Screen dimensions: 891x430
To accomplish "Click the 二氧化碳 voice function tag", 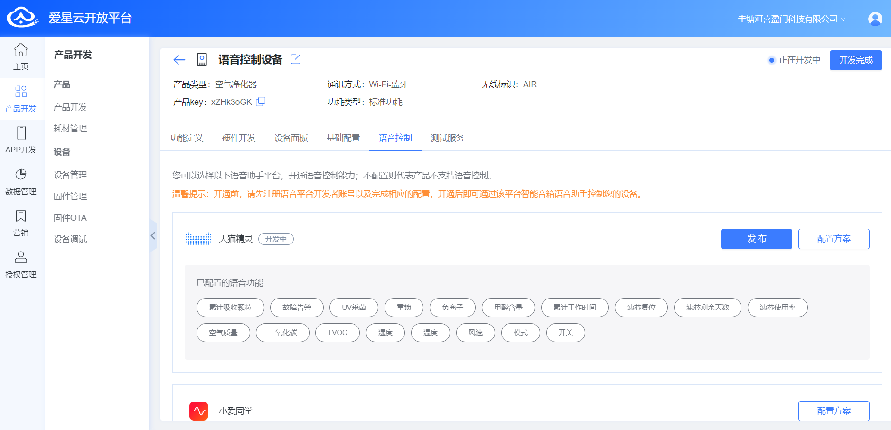I will [282, 333].
